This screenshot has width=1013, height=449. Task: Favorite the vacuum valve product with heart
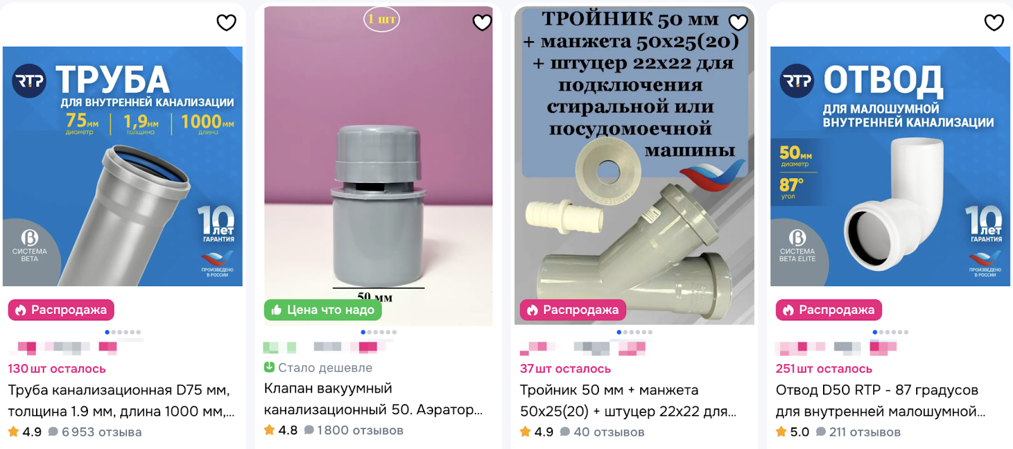[x=482, y=23]
